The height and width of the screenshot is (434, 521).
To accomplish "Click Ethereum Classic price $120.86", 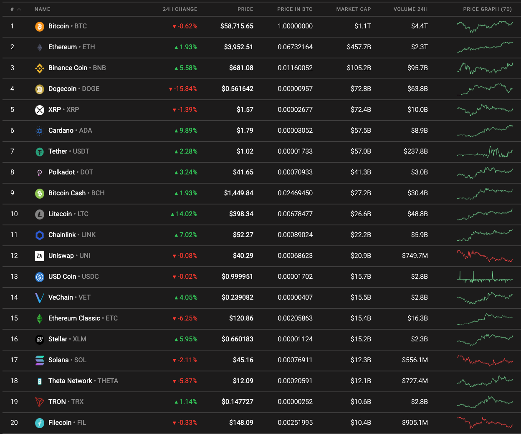I will 241,318.
